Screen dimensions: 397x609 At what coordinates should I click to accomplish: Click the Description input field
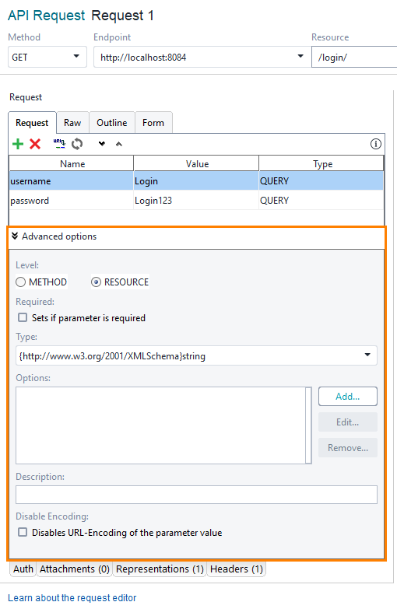196,495
